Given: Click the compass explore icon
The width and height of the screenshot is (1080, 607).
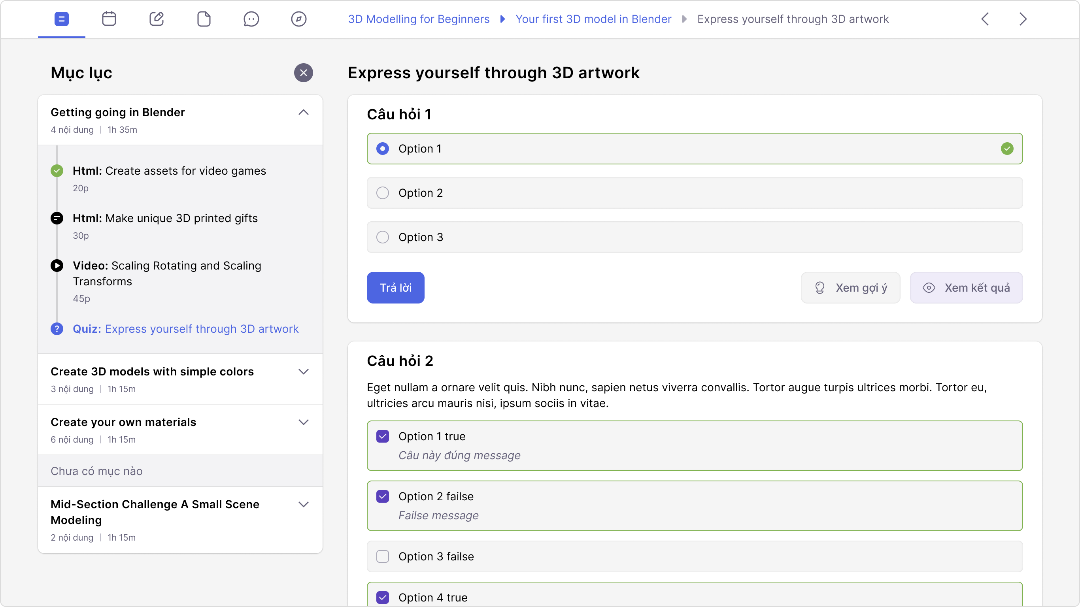Looking at the screenshot, I should (298, 19).
